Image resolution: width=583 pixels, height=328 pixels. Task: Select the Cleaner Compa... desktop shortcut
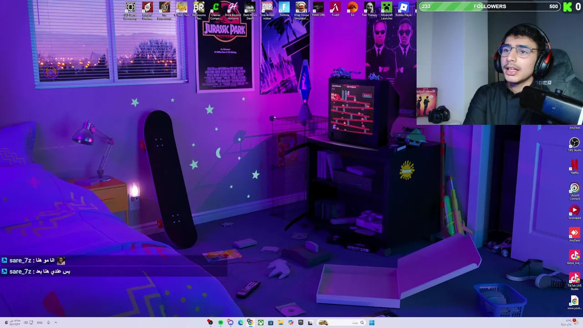pyautogui.click(x=216, y=11)
